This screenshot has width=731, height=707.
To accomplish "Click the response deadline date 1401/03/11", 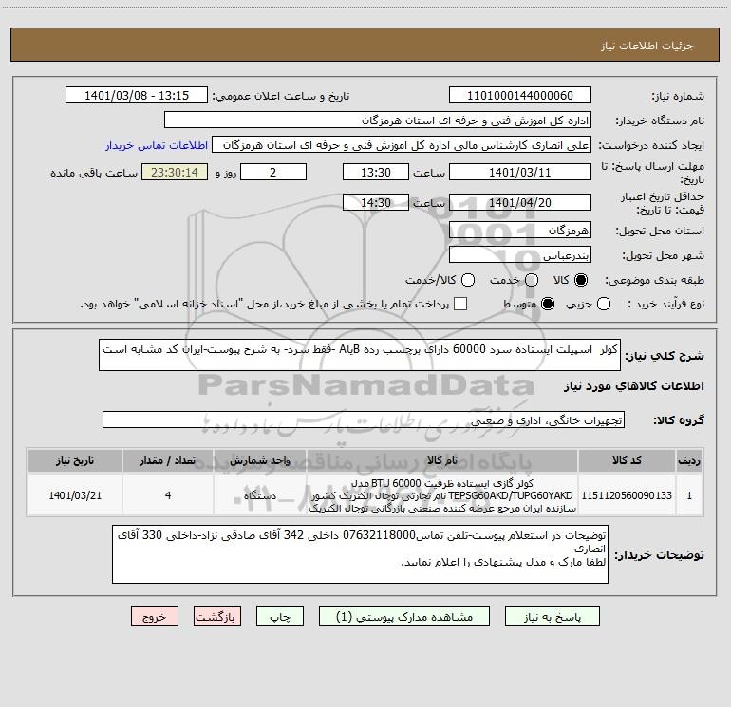I will 520,172.
